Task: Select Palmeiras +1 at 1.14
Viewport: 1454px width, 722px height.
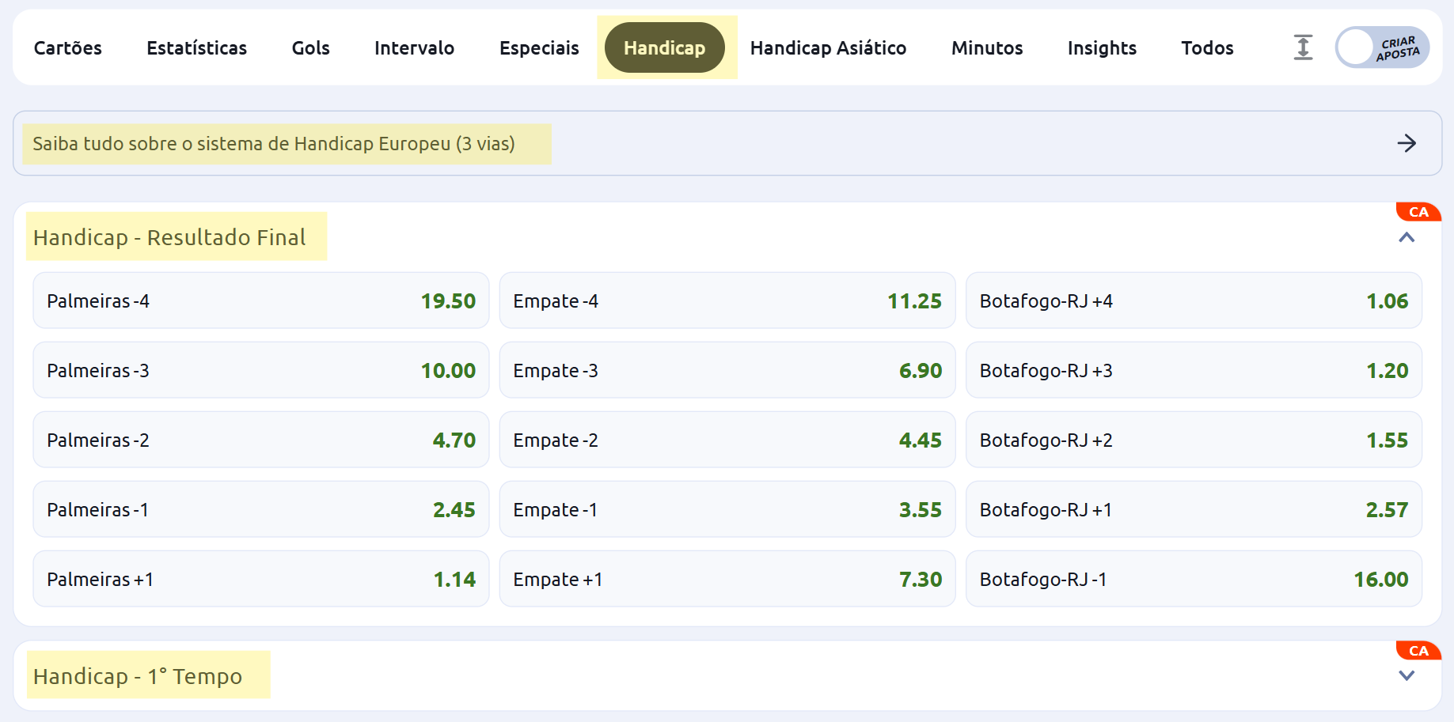Action: click(261, 579)
